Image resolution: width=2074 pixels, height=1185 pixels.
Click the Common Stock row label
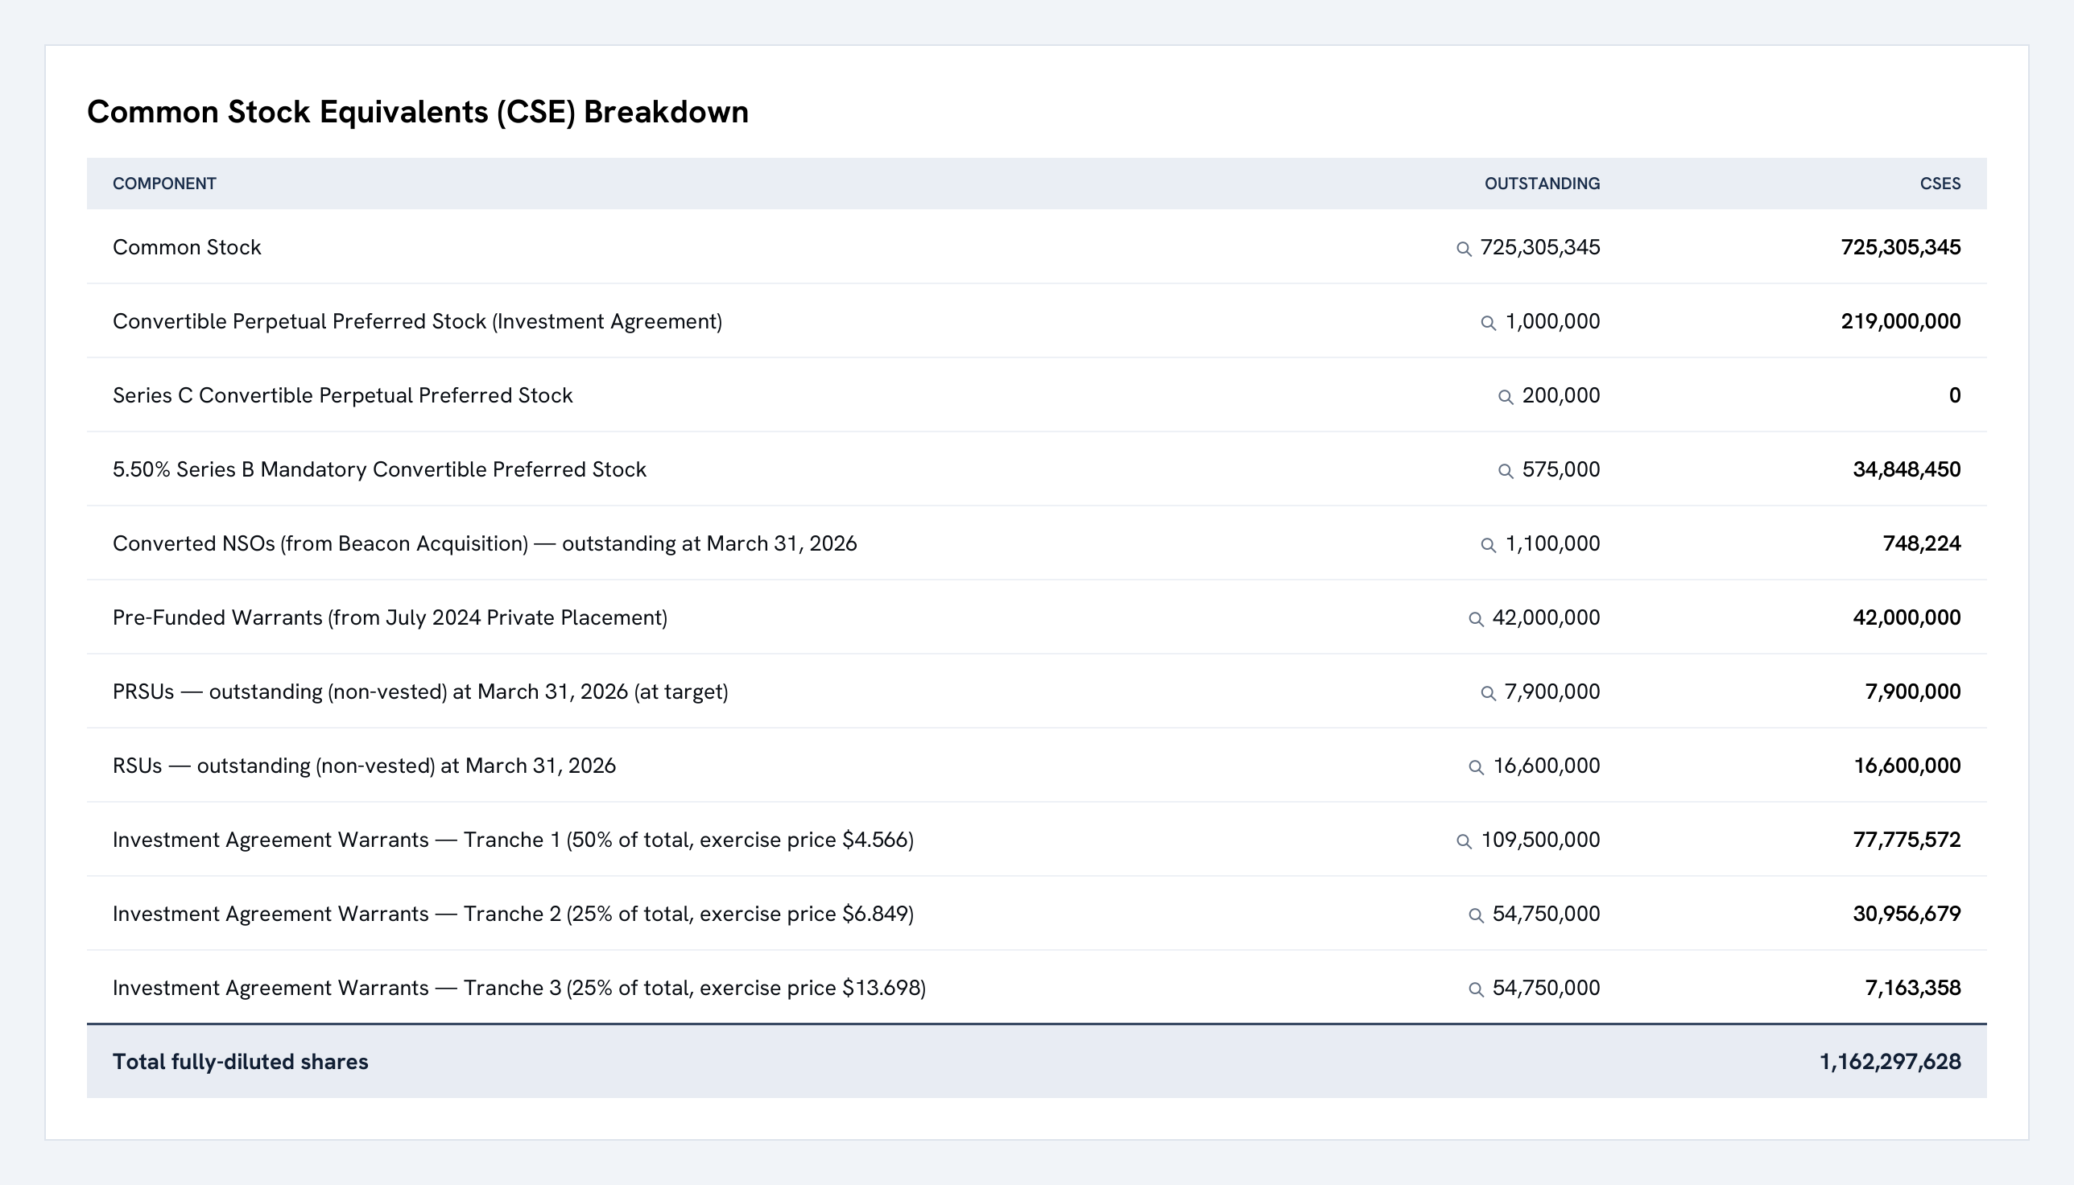[x=187, y=247]
